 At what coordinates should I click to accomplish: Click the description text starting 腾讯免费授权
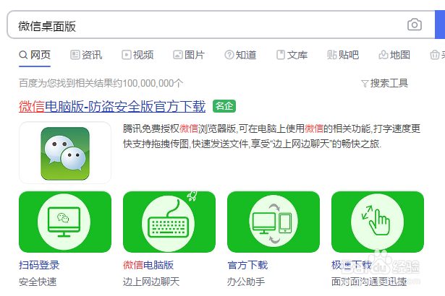tap(271, 136)
